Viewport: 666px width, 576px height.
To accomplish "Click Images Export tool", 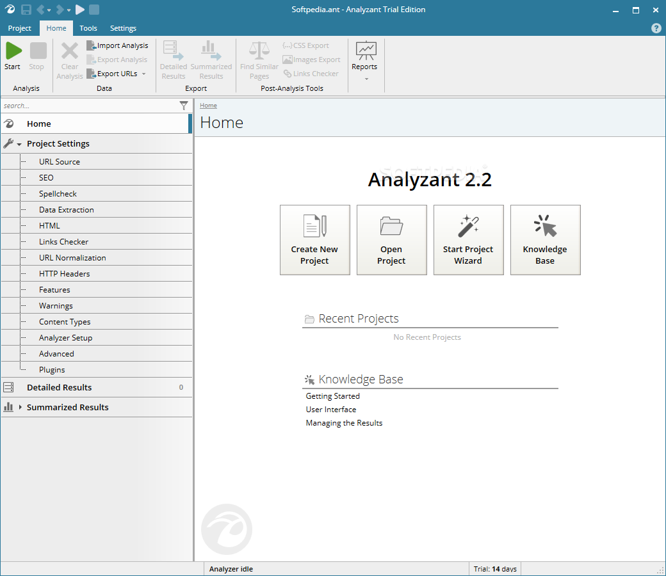I will click(311, 60).
